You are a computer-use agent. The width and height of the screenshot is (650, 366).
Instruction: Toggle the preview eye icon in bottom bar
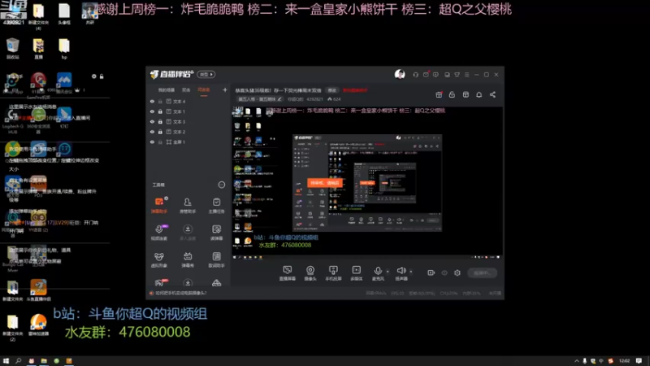coord(444,272)
